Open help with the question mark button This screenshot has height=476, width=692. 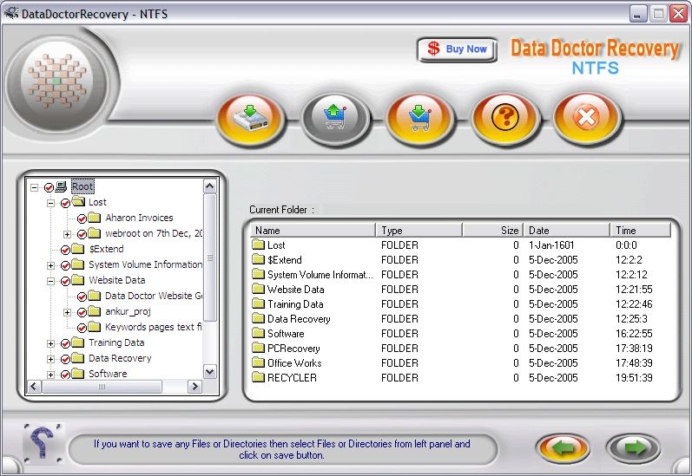(504, 119)
